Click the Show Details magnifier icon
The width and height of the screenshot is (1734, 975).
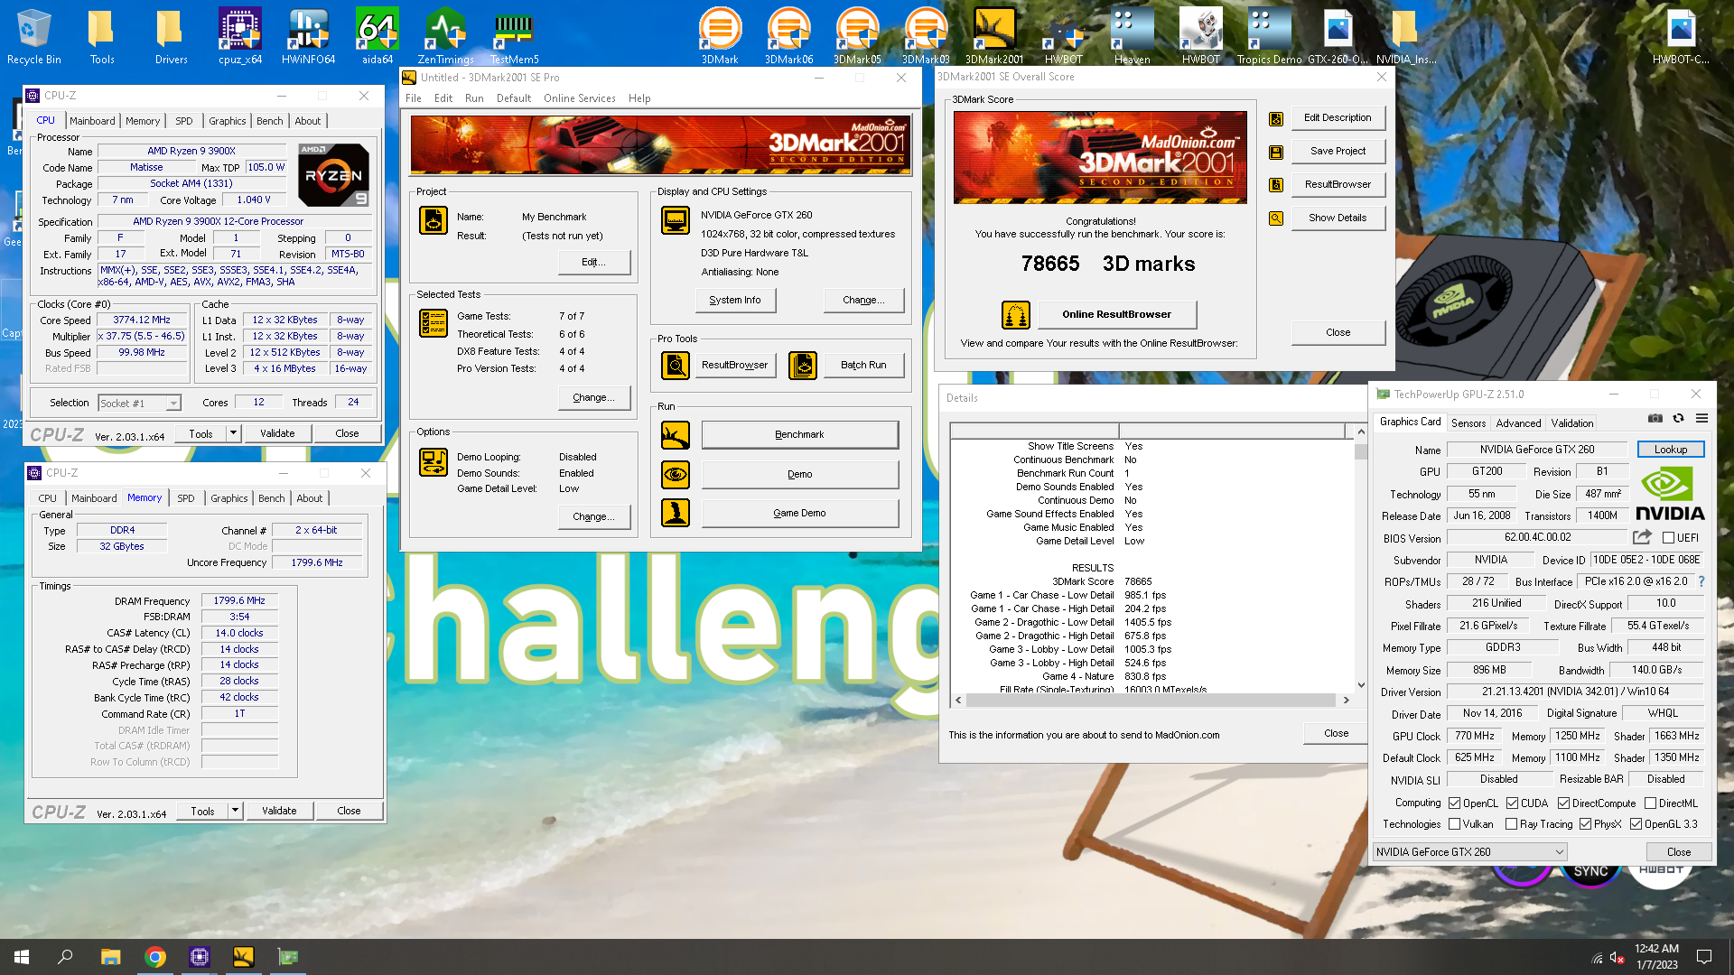click(1276, 218)
